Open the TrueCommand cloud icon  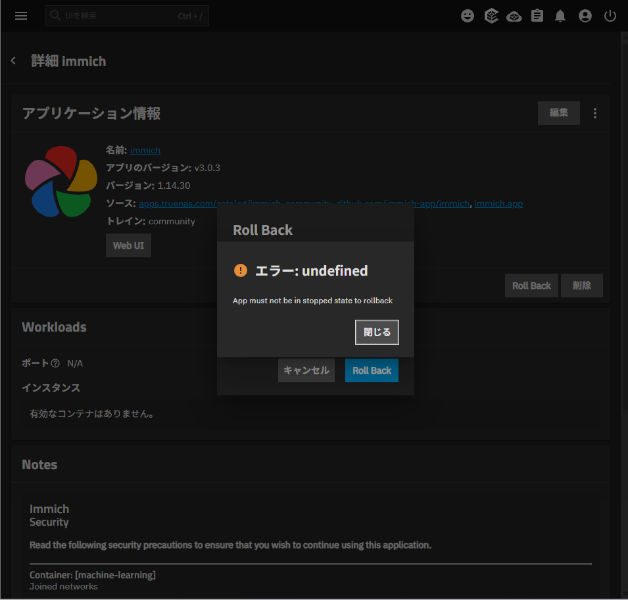pyautogui.click(x=514, y=16)
